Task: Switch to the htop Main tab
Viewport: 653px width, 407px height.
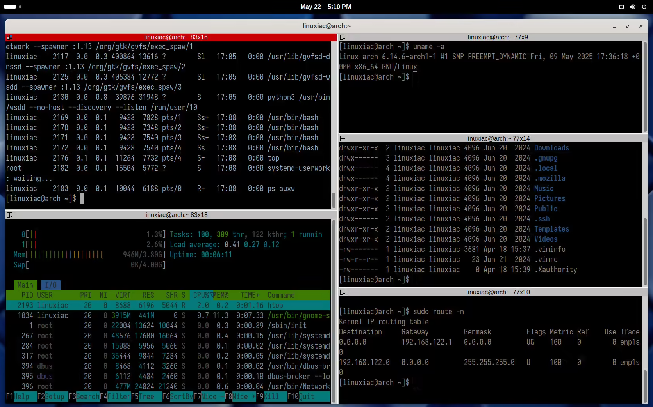Action: [x=25, y=285]
